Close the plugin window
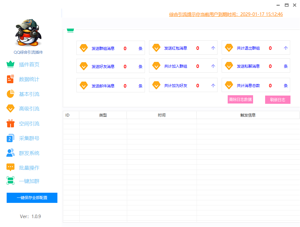300x227 pixels. click(295, 5)
